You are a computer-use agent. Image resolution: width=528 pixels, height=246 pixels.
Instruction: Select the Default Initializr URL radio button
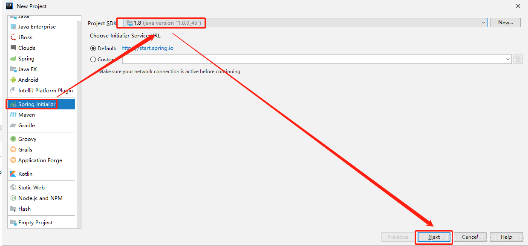click(93, 48)
